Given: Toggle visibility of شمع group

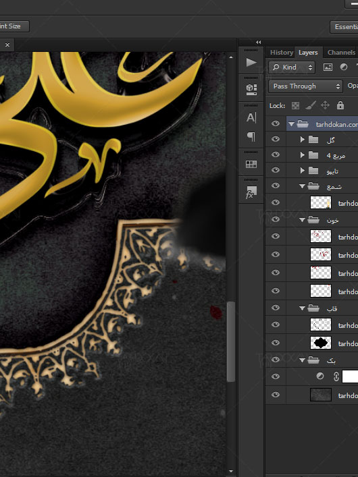Looking at the screenshot, I should click(276, 186).
